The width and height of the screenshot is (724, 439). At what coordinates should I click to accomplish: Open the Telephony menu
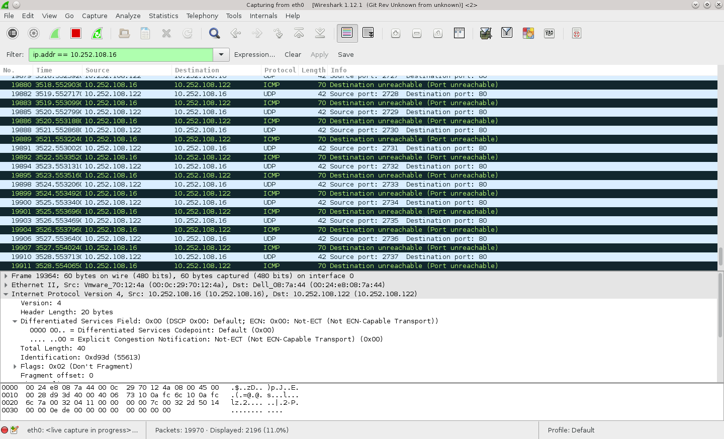pos(202,16)
